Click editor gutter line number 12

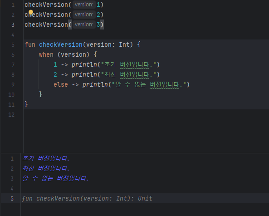(11, 115)
